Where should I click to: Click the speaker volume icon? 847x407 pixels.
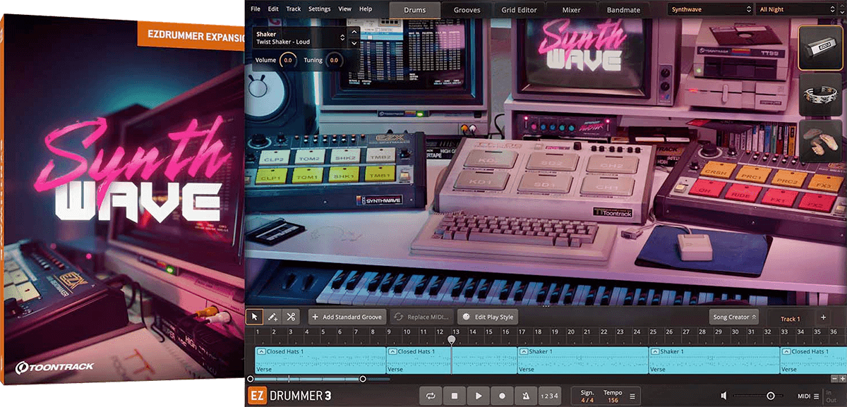point(725,396)
